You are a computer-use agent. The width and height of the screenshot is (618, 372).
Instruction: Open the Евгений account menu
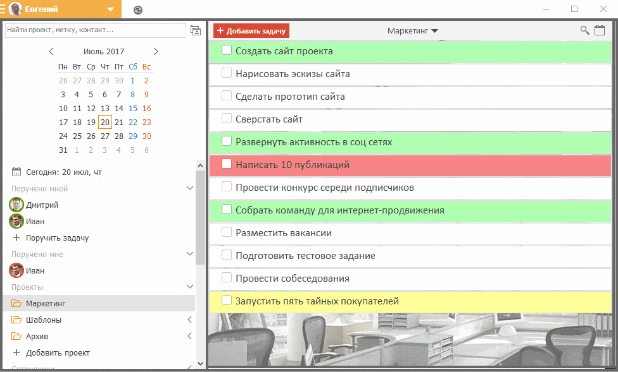coord(111,9)
